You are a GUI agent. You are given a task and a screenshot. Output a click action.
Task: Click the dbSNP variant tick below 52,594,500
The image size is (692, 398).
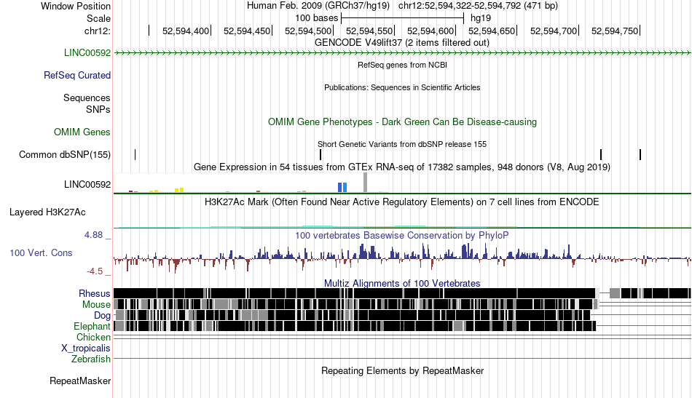click(321, 155)
